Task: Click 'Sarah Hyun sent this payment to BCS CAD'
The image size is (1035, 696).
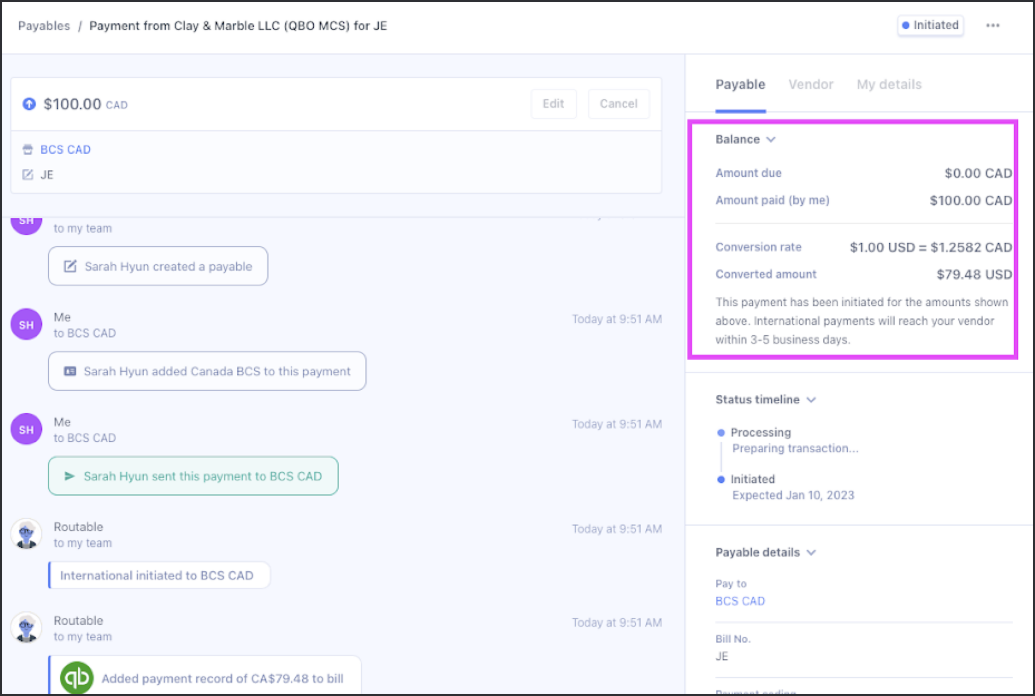Action: click(x=193, y=476)
